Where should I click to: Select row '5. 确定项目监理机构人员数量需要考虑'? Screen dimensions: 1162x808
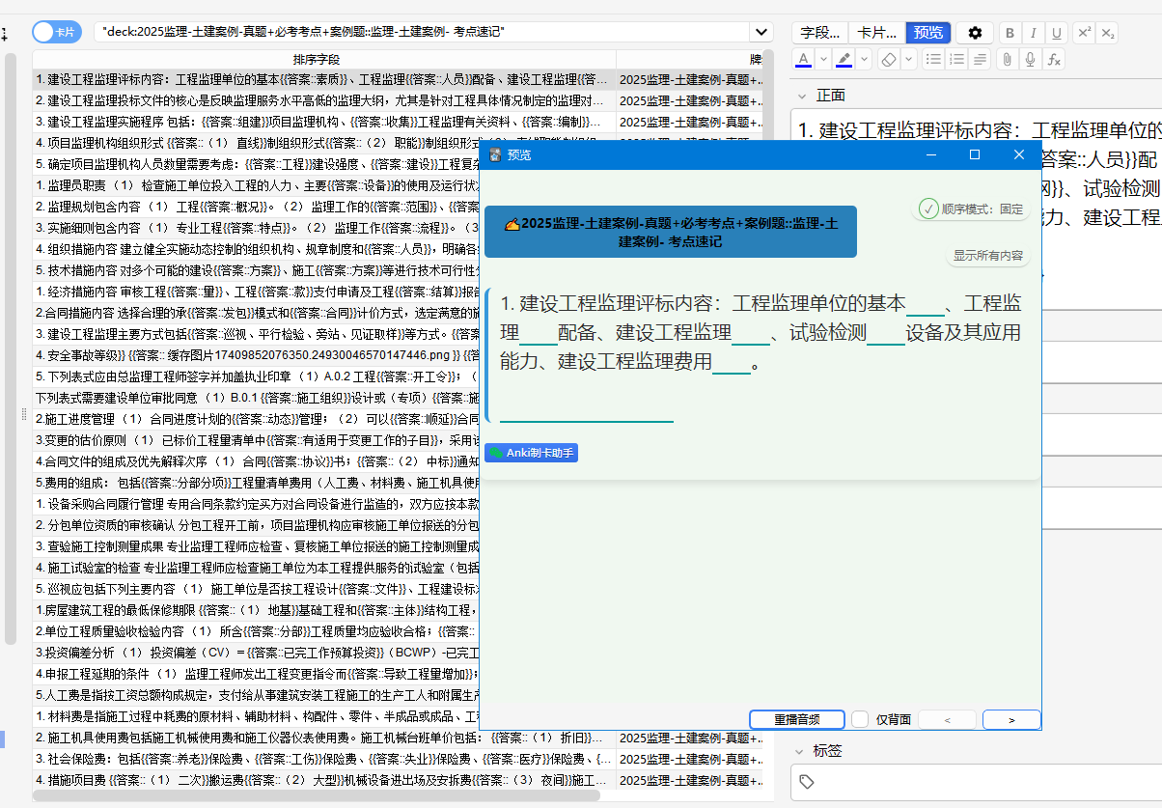pyautogui.click(x=256, y=163)
